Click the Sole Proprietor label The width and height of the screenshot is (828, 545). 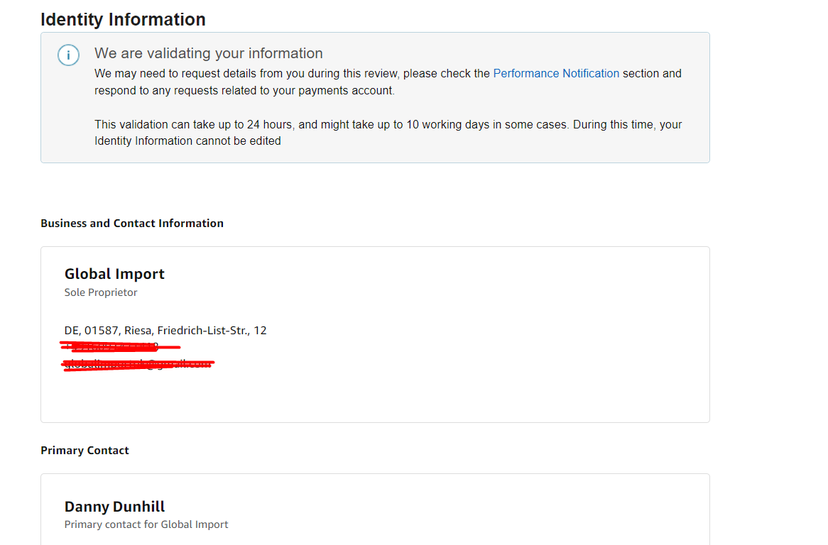pos(101,292)
